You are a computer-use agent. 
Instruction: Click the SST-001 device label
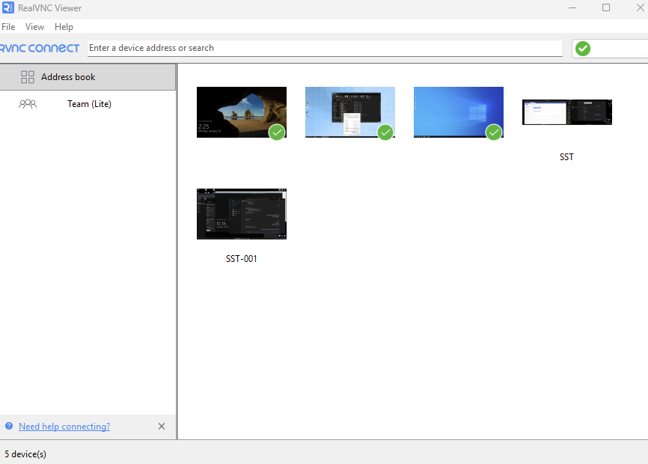pos(242,259)
